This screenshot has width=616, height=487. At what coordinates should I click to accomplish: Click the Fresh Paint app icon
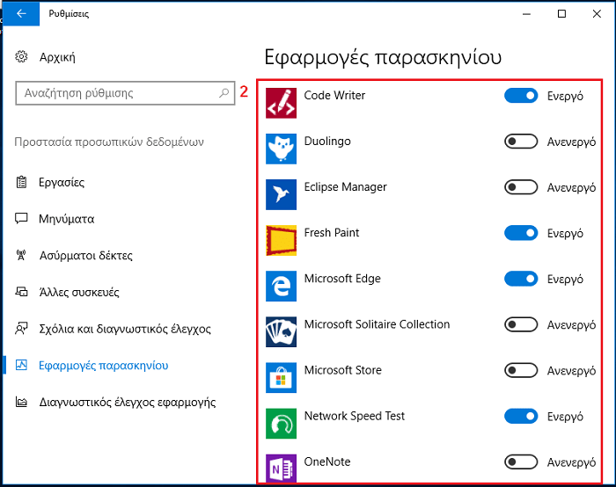coord(281,241)
